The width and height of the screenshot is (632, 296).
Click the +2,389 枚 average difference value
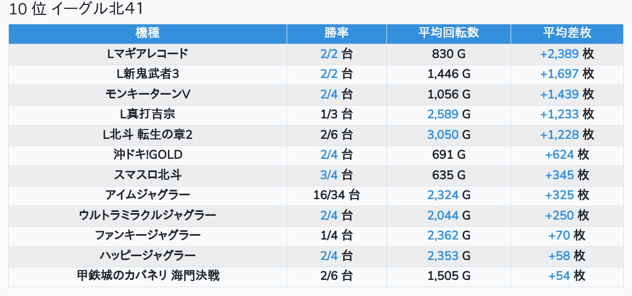coord(567,54)
